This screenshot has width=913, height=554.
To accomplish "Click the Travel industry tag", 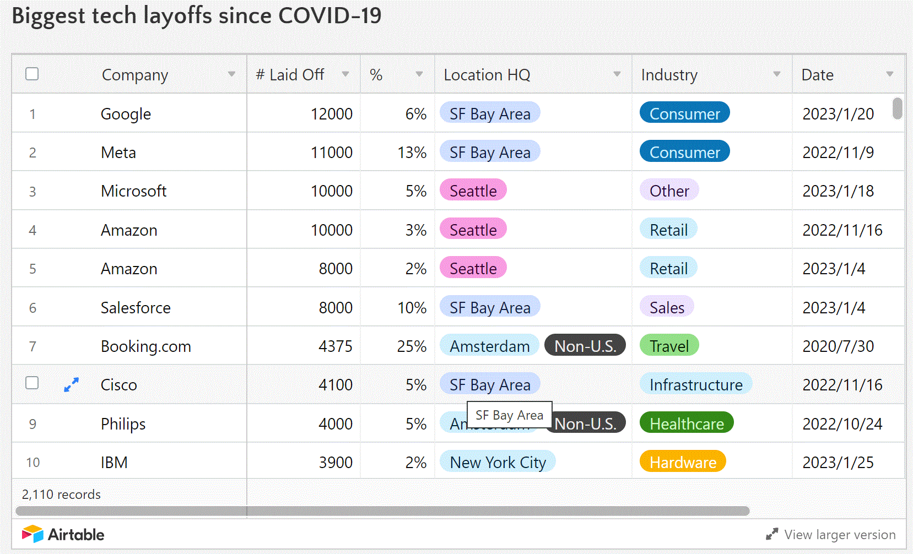I will click(669, 345).
